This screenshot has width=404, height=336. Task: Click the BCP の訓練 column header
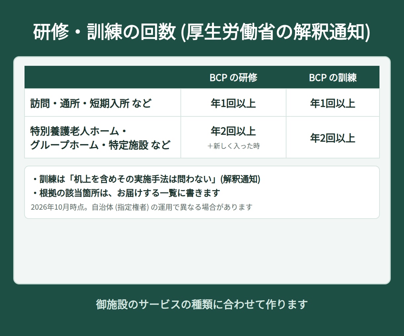[x=333, y=78]
